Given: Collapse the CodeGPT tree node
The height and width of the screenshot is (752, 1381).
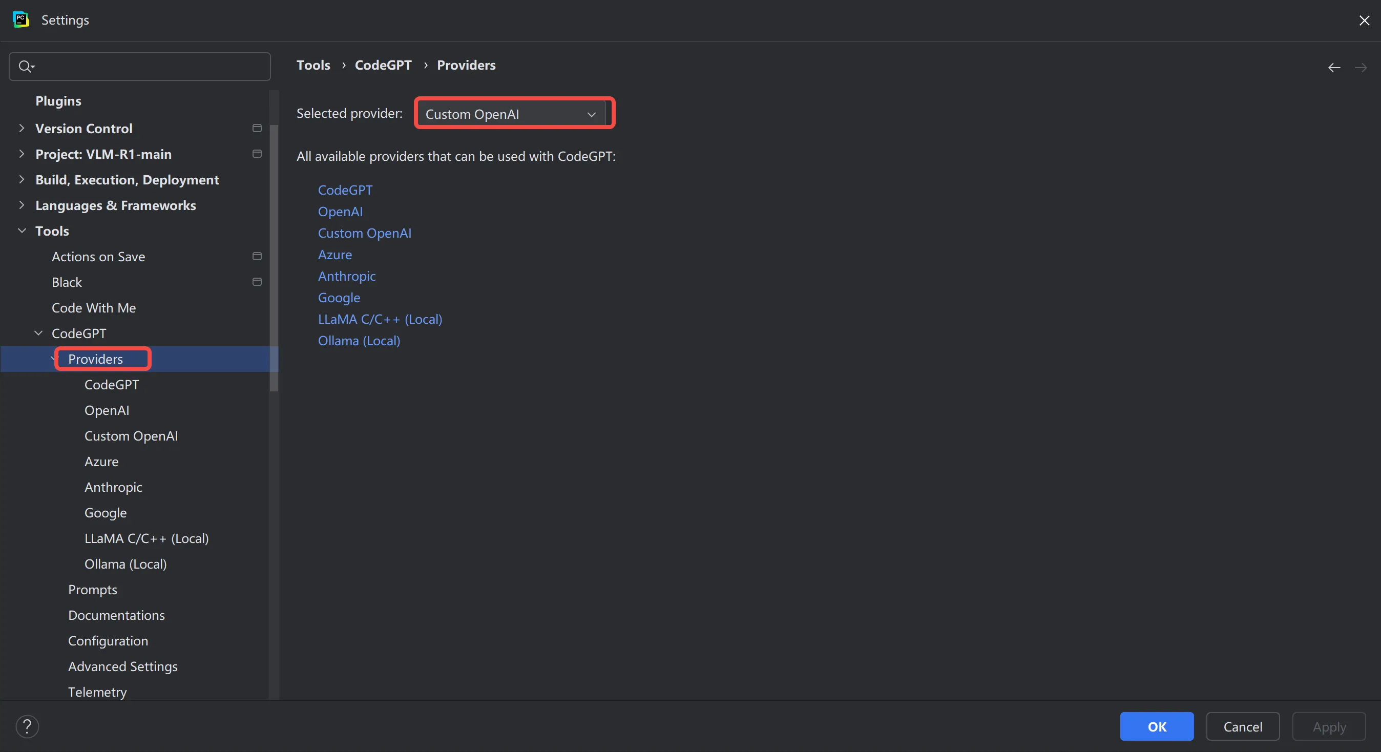Looking at the screenshot, I should coord(38,333).
